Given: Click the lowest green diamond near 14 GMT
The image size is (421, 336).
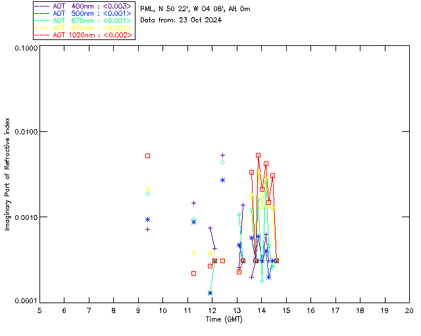Looking at the screenshot, I should (x=262, y=282).
